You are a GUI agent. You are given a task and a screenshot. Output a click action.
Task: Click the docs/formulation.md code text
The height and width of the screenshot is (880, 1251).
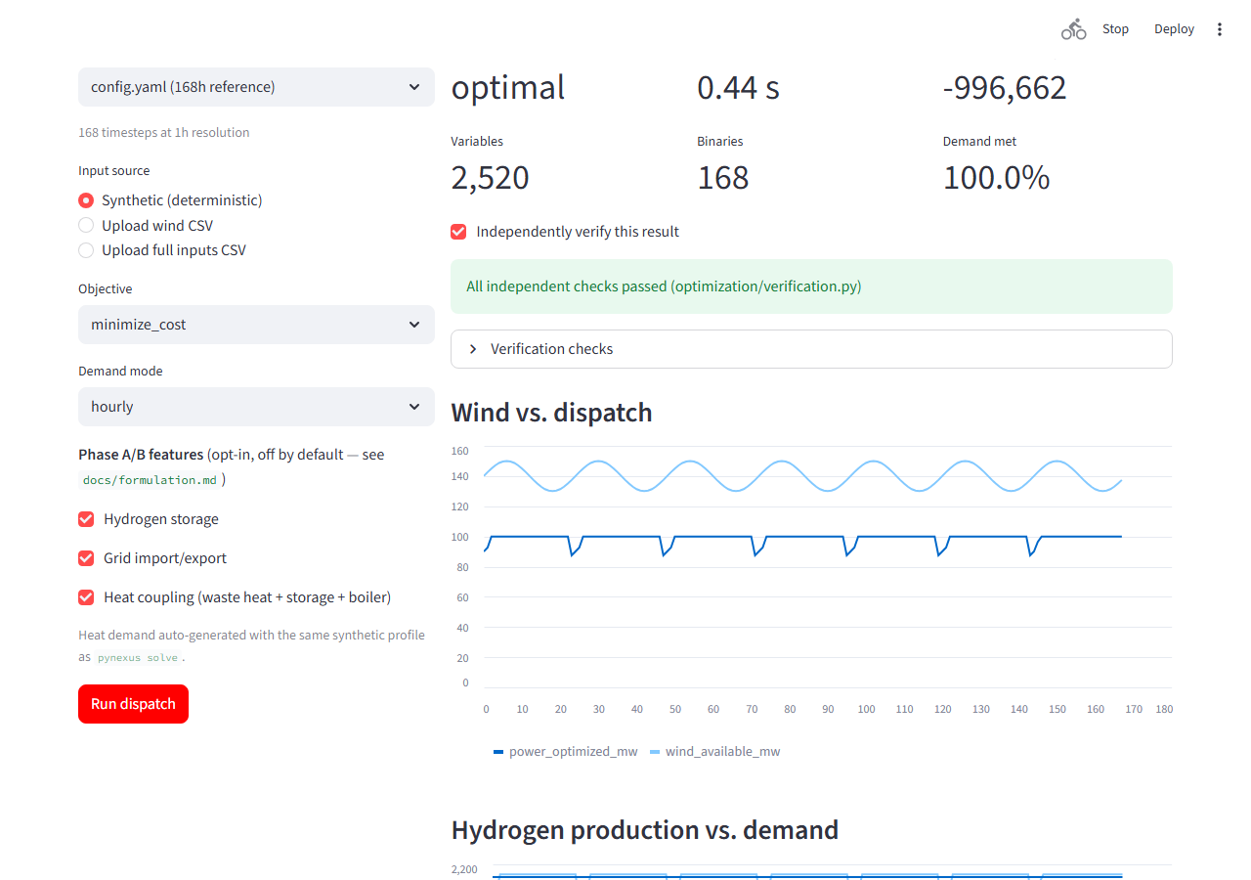click(x=149, y=480)
